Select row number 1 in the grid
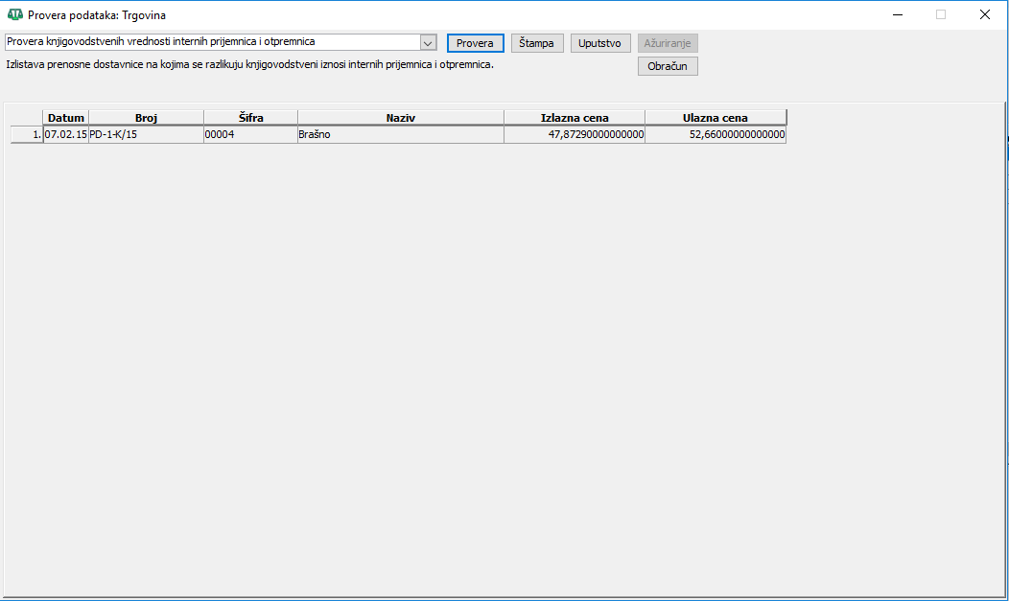 26,135
